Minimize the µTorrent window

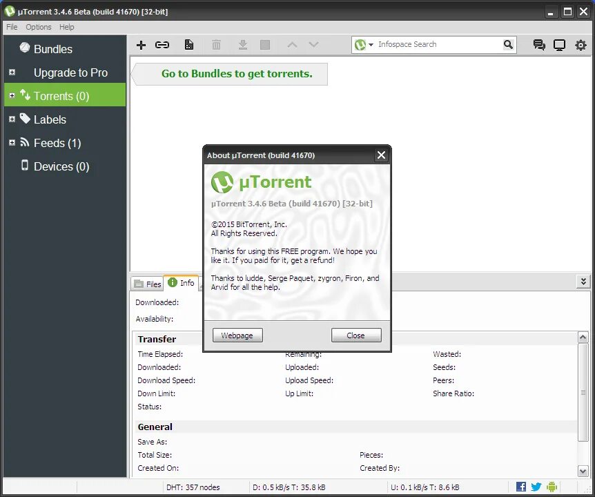[x=551, y=12]
